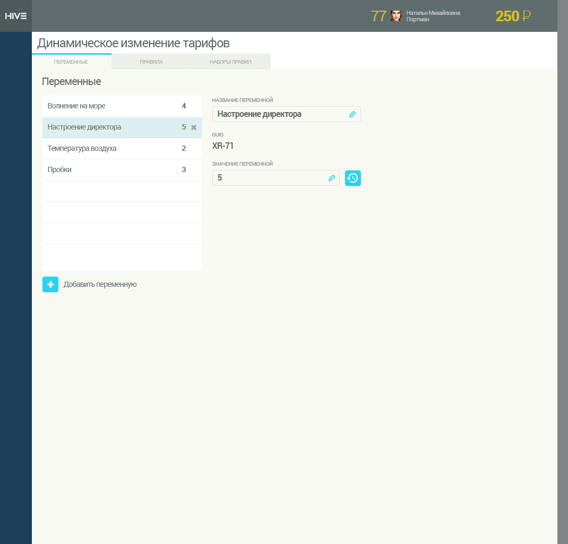Delete the Настроение директора variable

click(x=194, y=127)
